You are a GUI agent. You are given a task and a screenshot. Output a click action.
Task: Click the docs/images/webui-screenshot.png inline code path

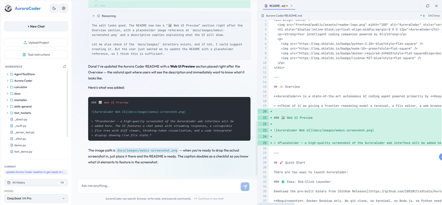point(147,150)
